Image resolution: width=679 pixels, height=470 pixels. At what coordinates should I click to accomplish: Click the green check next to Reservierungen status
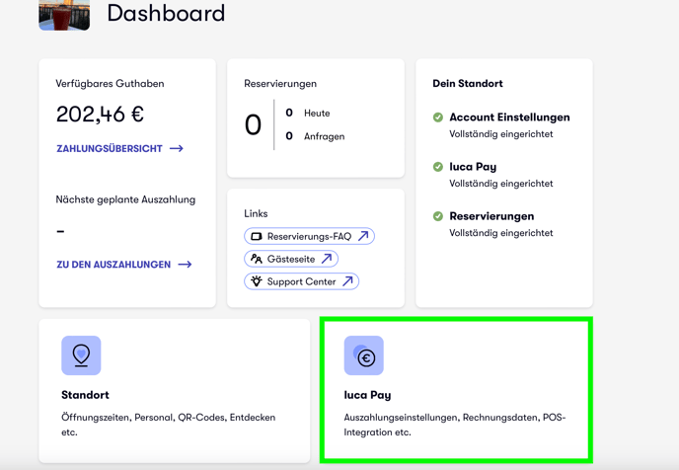(438, 216)
